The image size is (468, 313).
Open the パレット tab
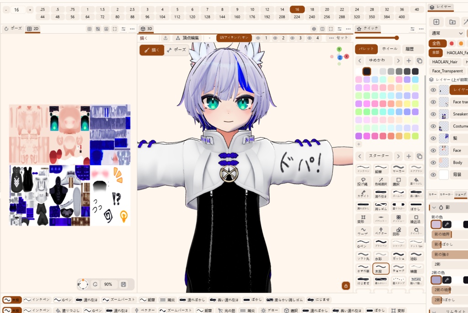click(366, 48)
